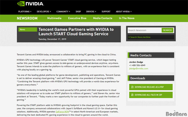Click the green SEARCH button

[167, 30]
